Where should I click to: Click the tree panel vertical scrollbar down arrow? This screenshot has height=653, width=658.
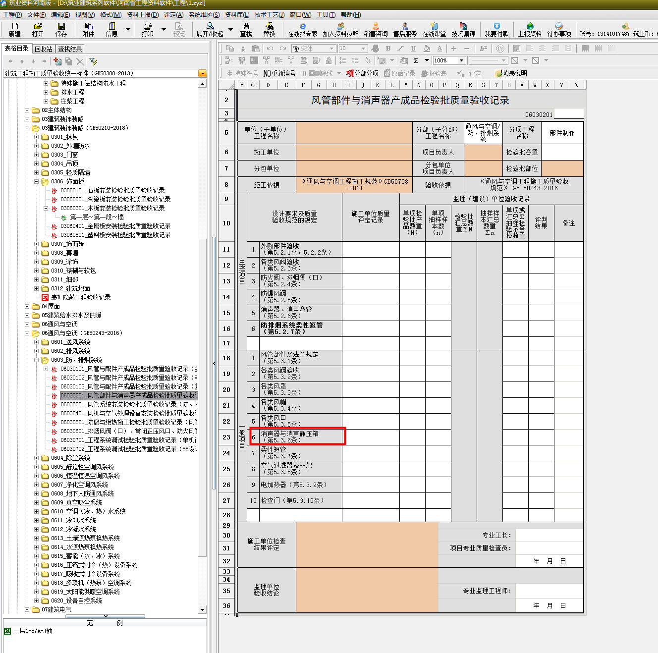202,610
